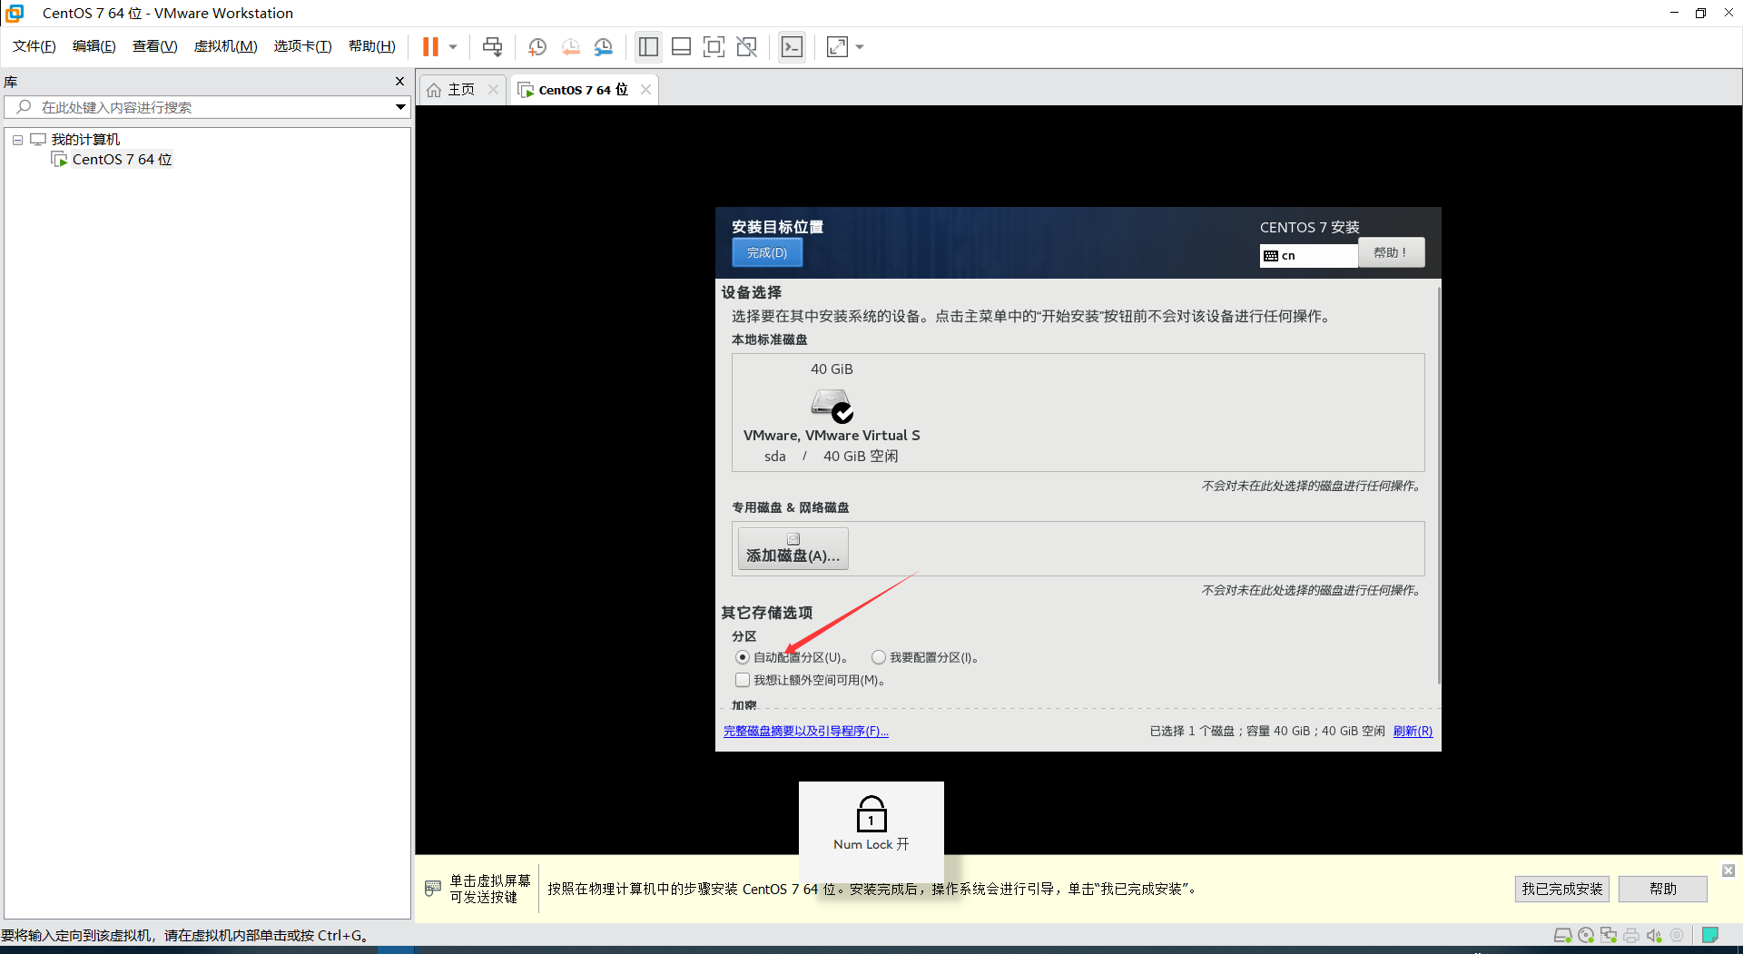Click the 我已完成安装 button
Viewport: 1743px width, 954px height.
tap(1562, 889)
